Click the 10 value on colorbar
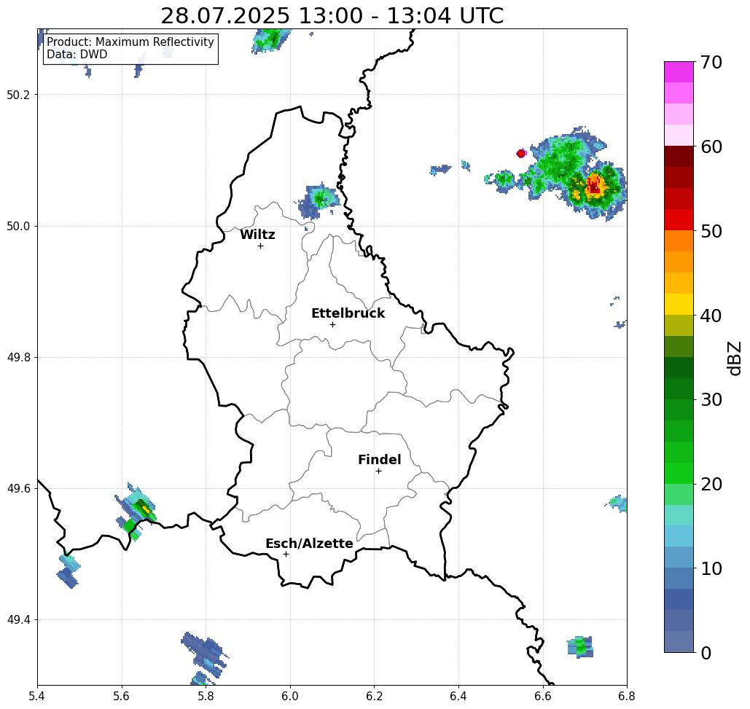Screen dimensions: 750x709 pos(711,568)
